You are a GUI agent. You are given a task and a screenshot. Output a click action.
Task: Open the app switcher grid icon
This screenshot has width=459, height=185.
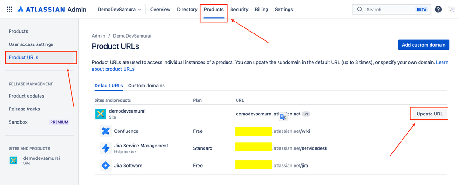pos(9,9)
